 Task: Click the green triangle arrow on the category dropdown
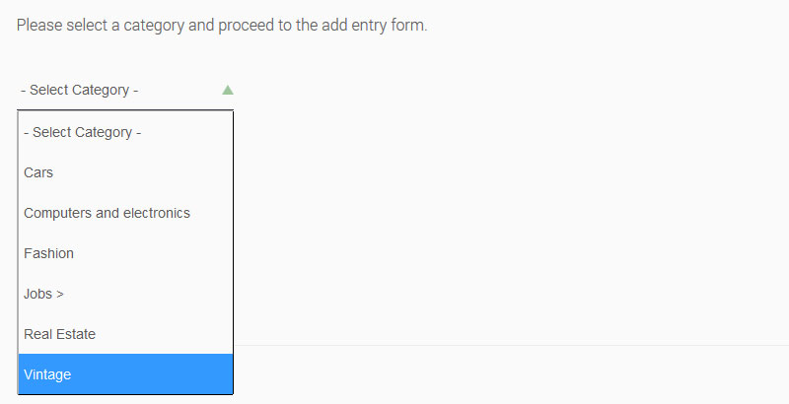[228, 90]
